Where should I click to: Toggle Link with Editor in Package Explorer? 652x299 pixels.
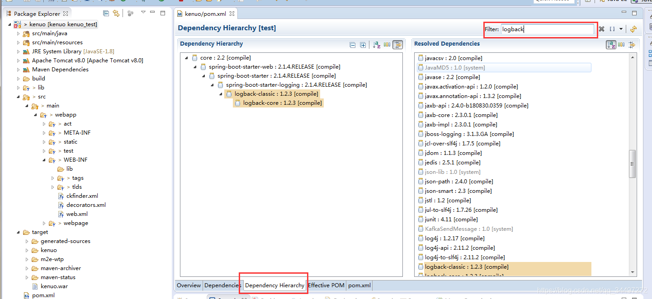(x=116, y=14)
